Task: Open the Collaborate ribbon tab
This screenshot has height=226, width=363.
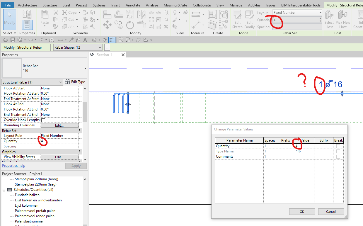Action: [x=202, y=5]
